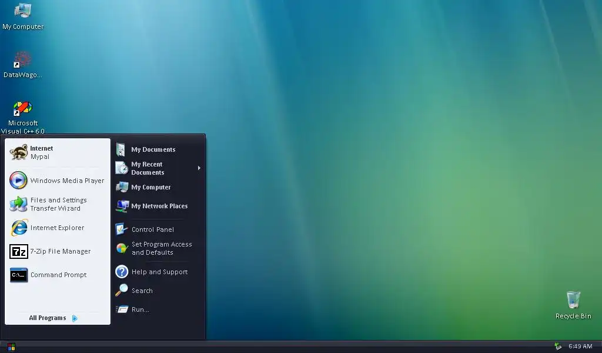The image size is (602, 353).
Task: Click the Windows Media Player icon
Action: point(18,180)
